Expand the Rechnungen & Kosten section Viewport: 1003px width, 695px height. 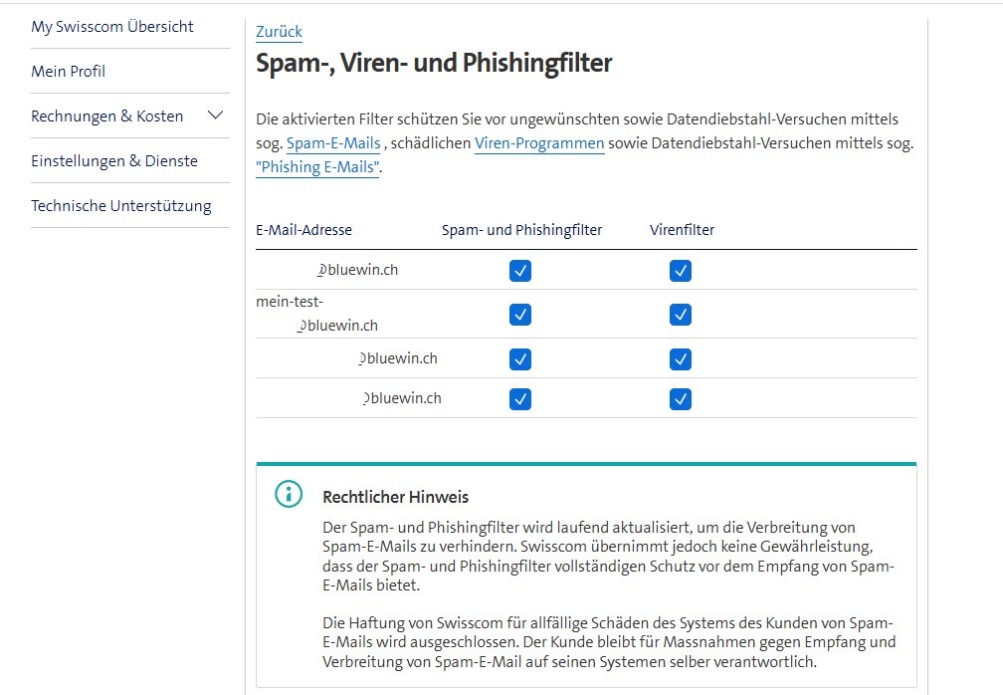[x=214, y=116]
